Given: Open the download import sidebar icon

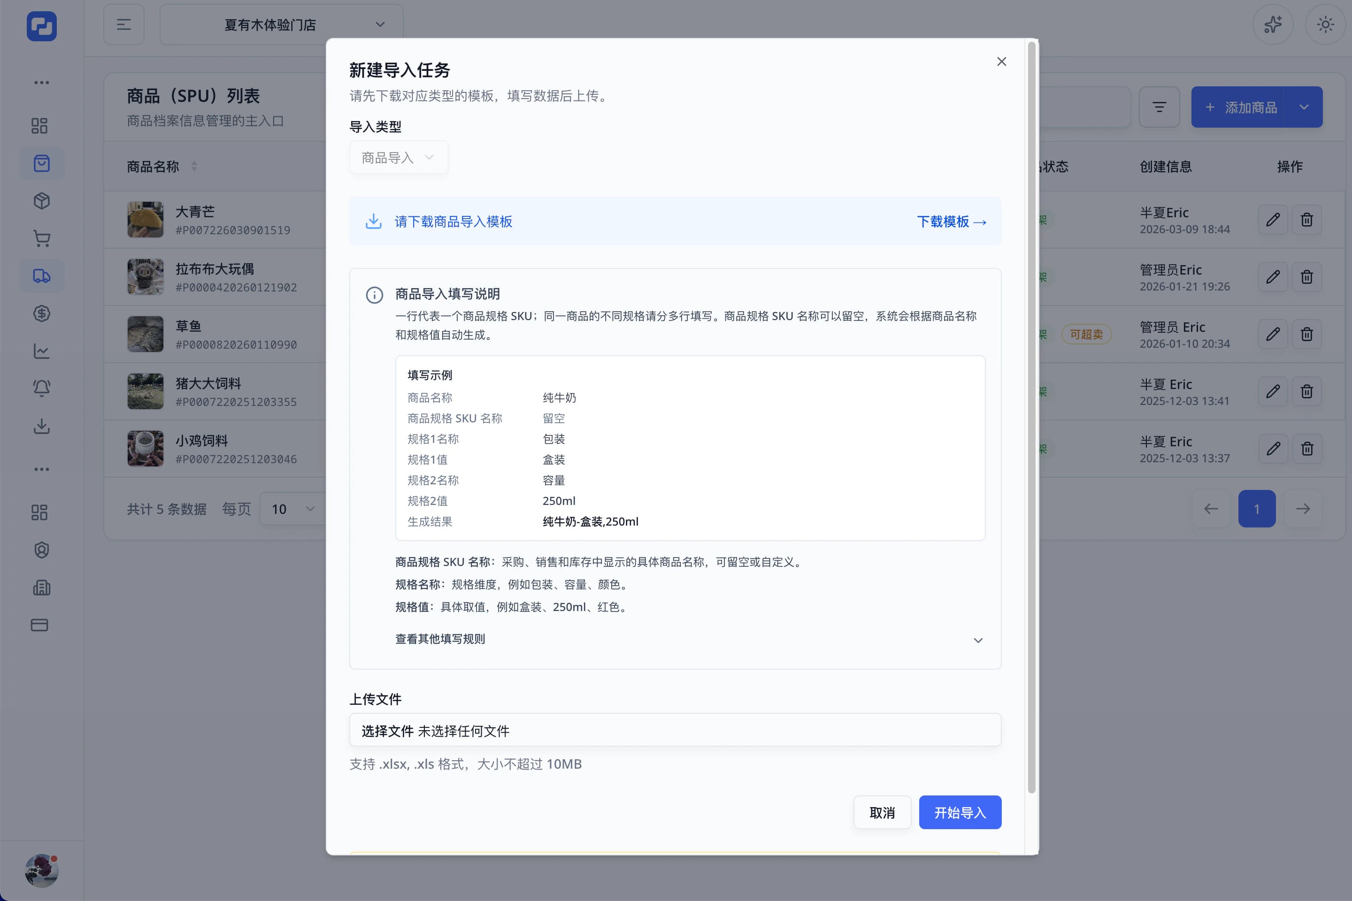Looking at the screenshot, I should 41,426.
